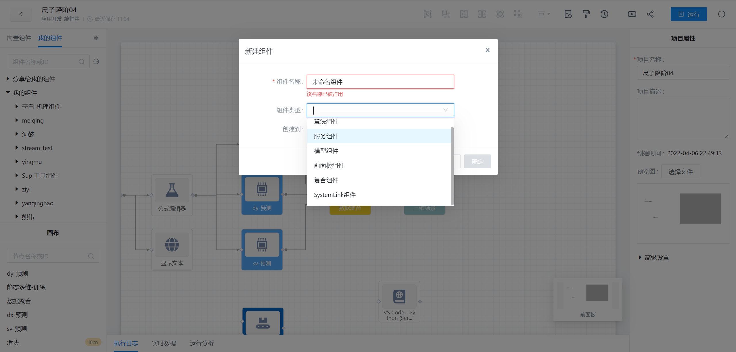Toggle grid view in component panel

pyautogui.click(x=96, y=38)
